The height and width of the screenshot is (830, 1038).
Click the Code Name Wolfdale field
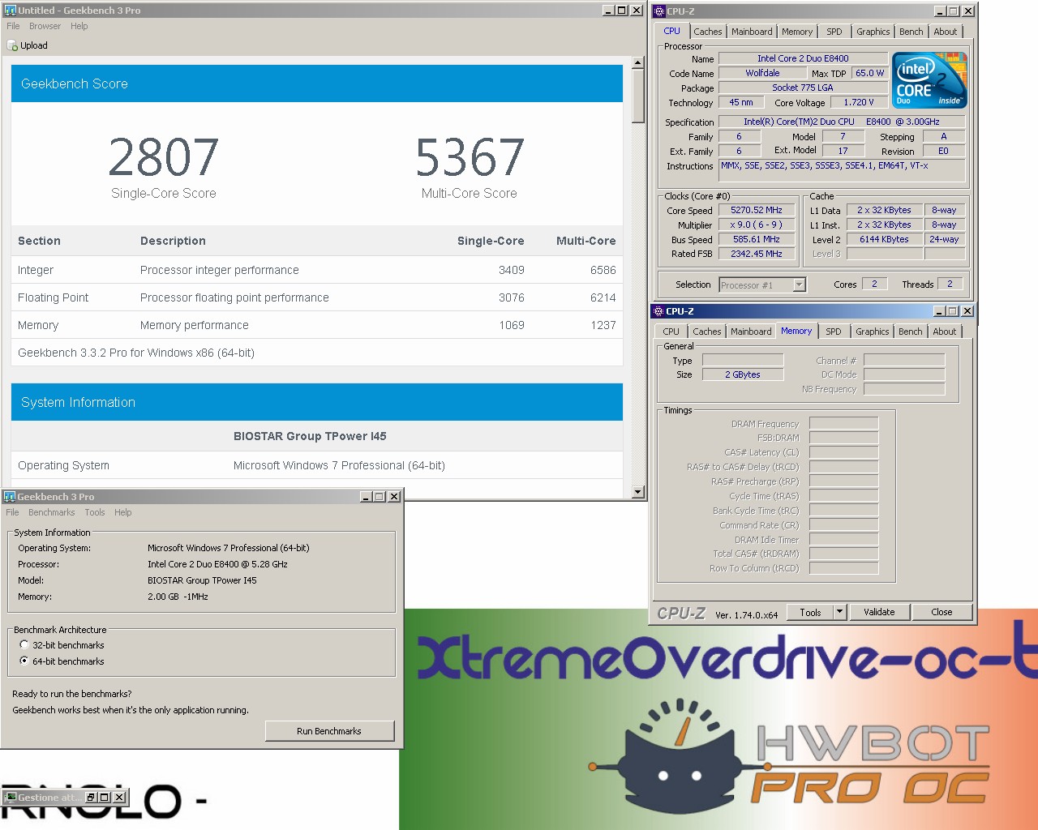(763, 73)
